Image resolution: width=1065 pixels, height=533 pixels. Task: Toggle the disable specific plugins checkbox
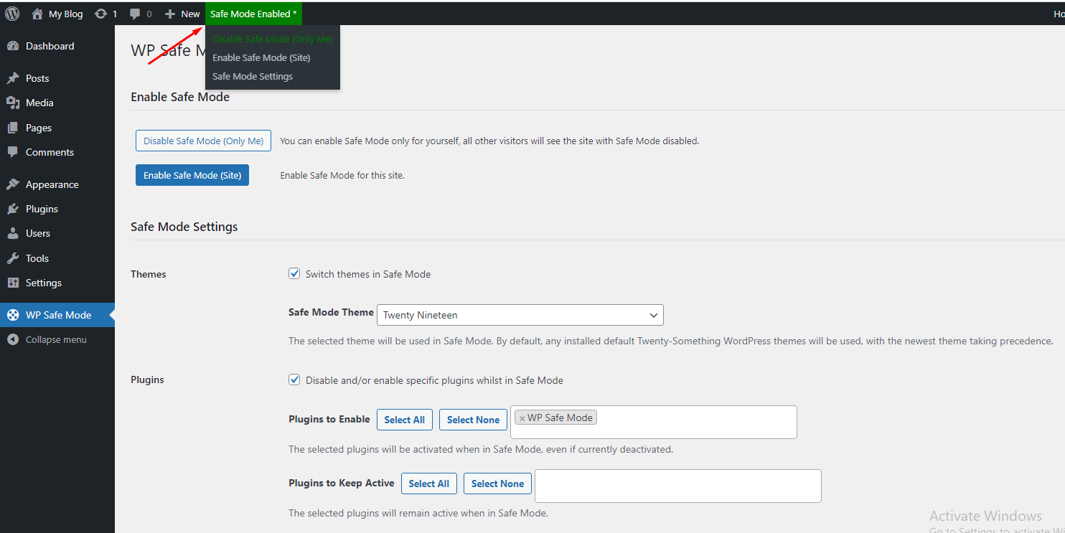[294, 379]
